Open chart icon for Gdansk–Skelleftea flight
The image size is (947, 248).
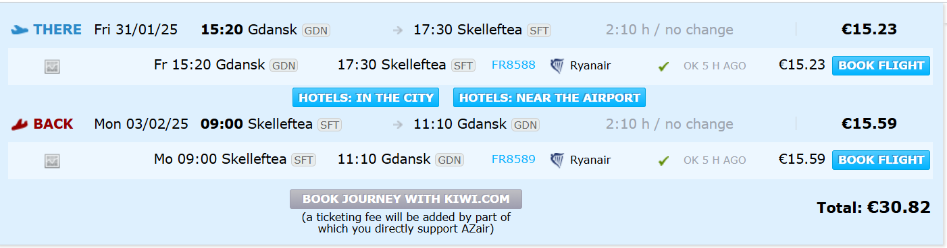tap(52, 66)
